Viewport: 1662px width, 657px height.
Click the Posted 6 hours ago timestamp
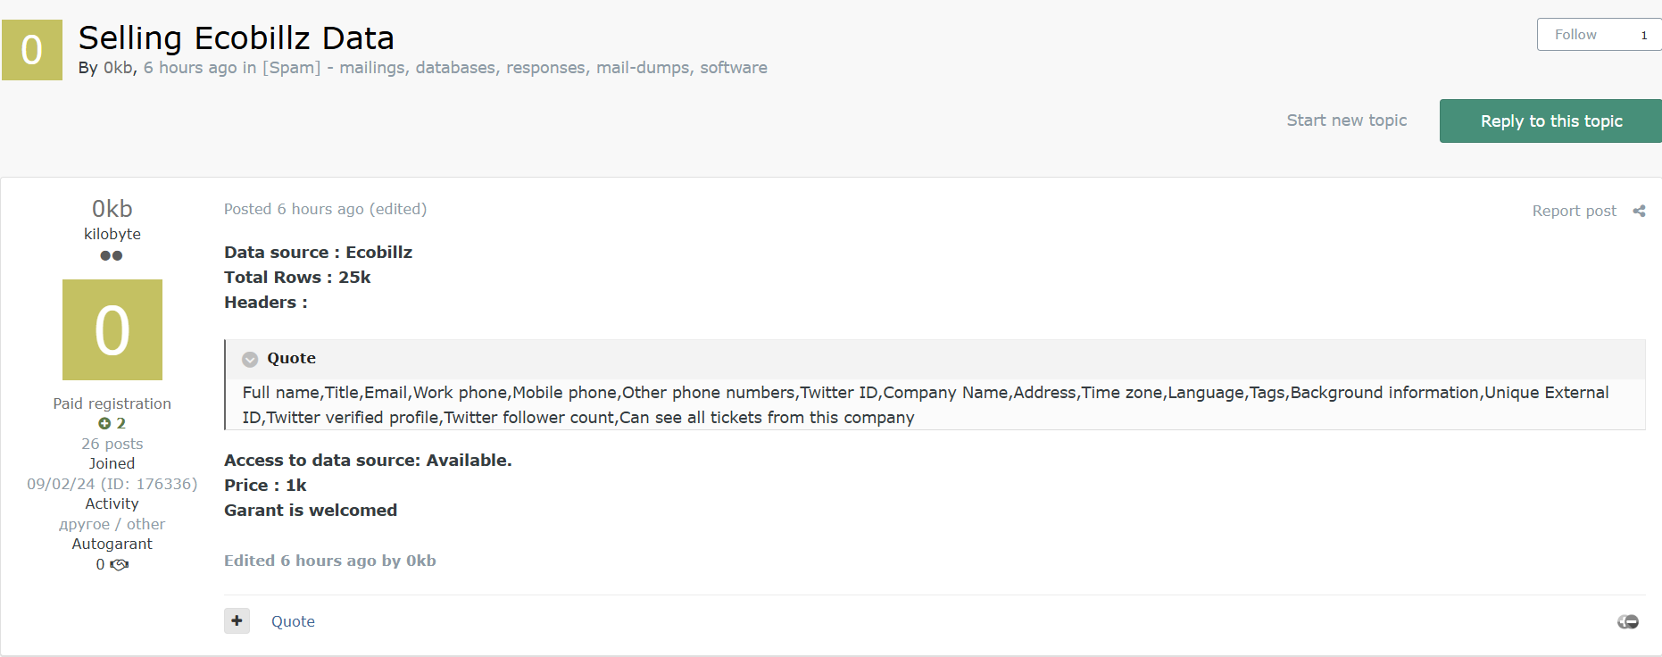pyautogui.click(x=294, y=209)
